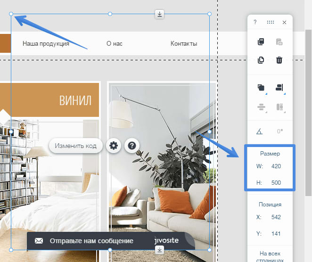
Task: Close the editor toolbar panel
Action: click(284, 22)
